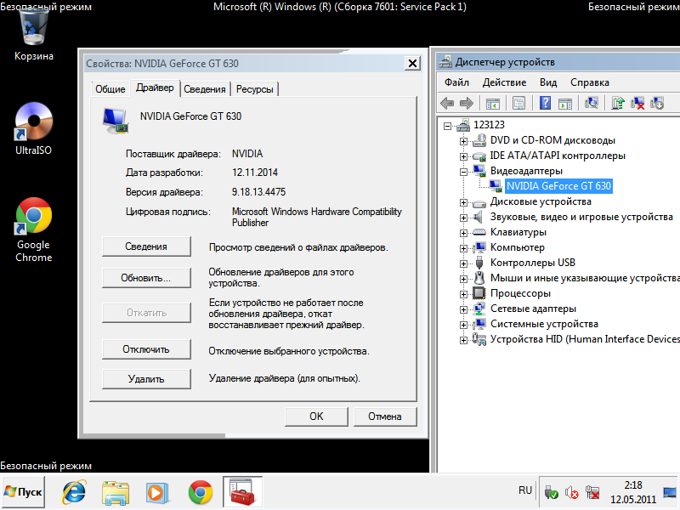Image resolution: width=680 pixels, height=510 pixels.
Task: Click the uninstall device toolbar icon with red X
Action: point(637,103)
